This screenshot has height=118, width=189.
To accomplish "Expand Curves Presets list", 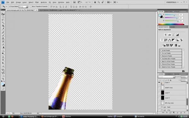I will 160,53.
